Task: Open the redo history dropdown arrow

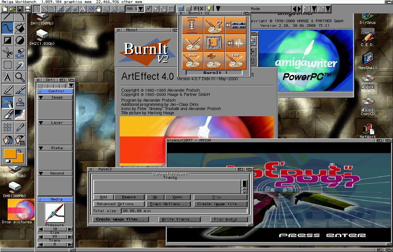Action: (328, 9)
